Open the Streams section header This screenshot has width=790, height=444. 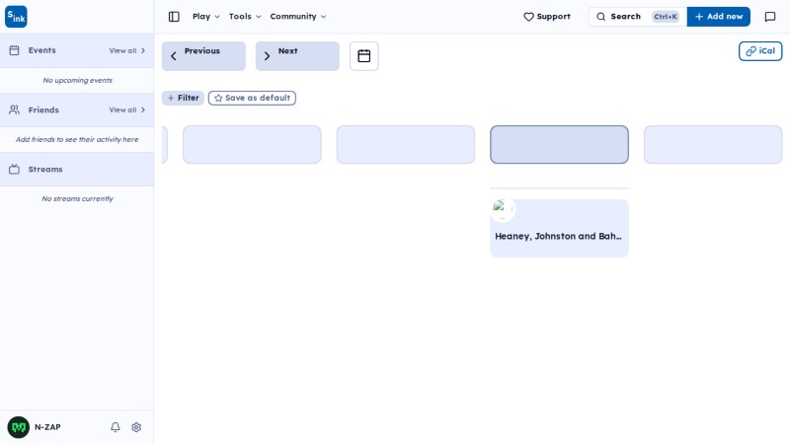(x=77, y=169)
